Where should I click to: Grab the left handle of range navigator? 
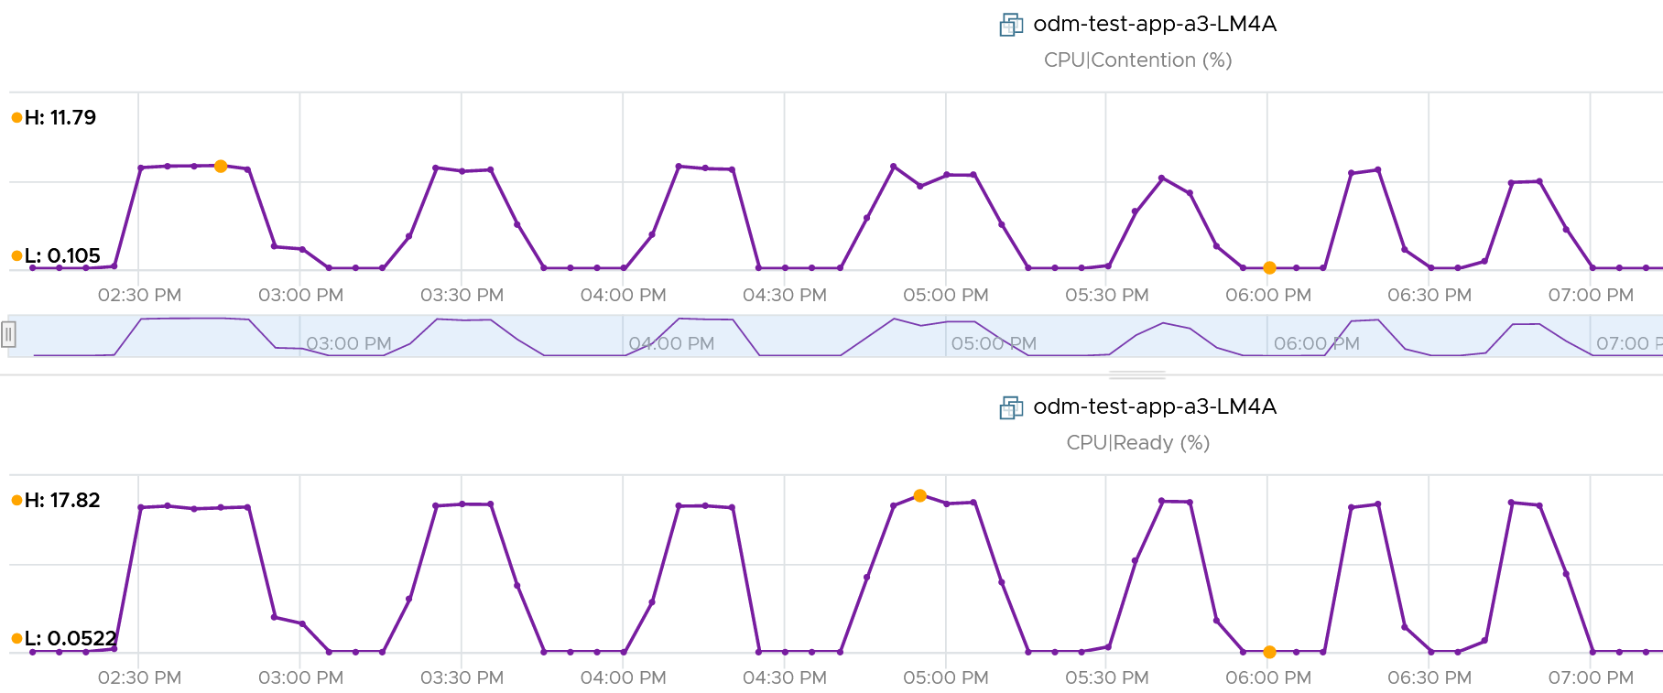[8, 335]
